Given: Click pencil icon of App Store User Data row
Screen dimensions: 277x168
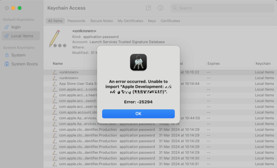Looking at the screenshot, I should (55, 84).
